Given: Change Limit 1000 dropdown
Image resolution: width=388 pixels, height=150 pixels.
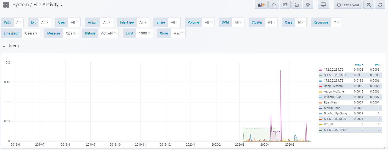Looking at the screenshot, I should tap(144, 33).
